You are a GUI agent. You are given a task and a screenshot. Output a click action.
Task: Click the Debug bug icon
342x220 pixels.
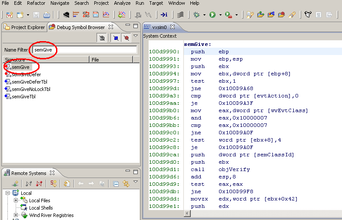pos(196,15)
